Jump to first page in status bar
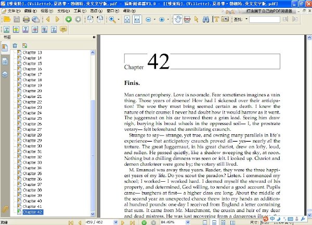 (x=71, y=222)
